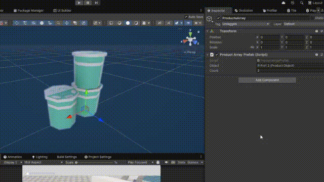The image size is (324, 182).
Task: Click the Count field value 3
Action: coord(290,71)
